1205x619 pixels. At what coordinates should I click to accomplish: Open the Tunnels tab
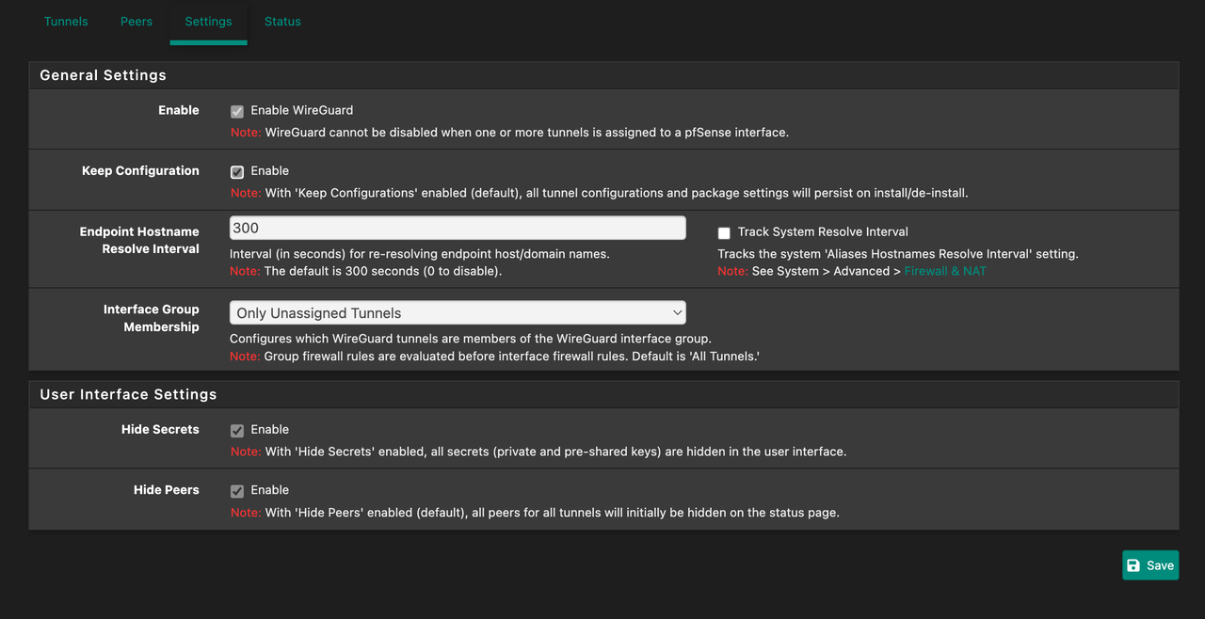[x=66, y=21]
